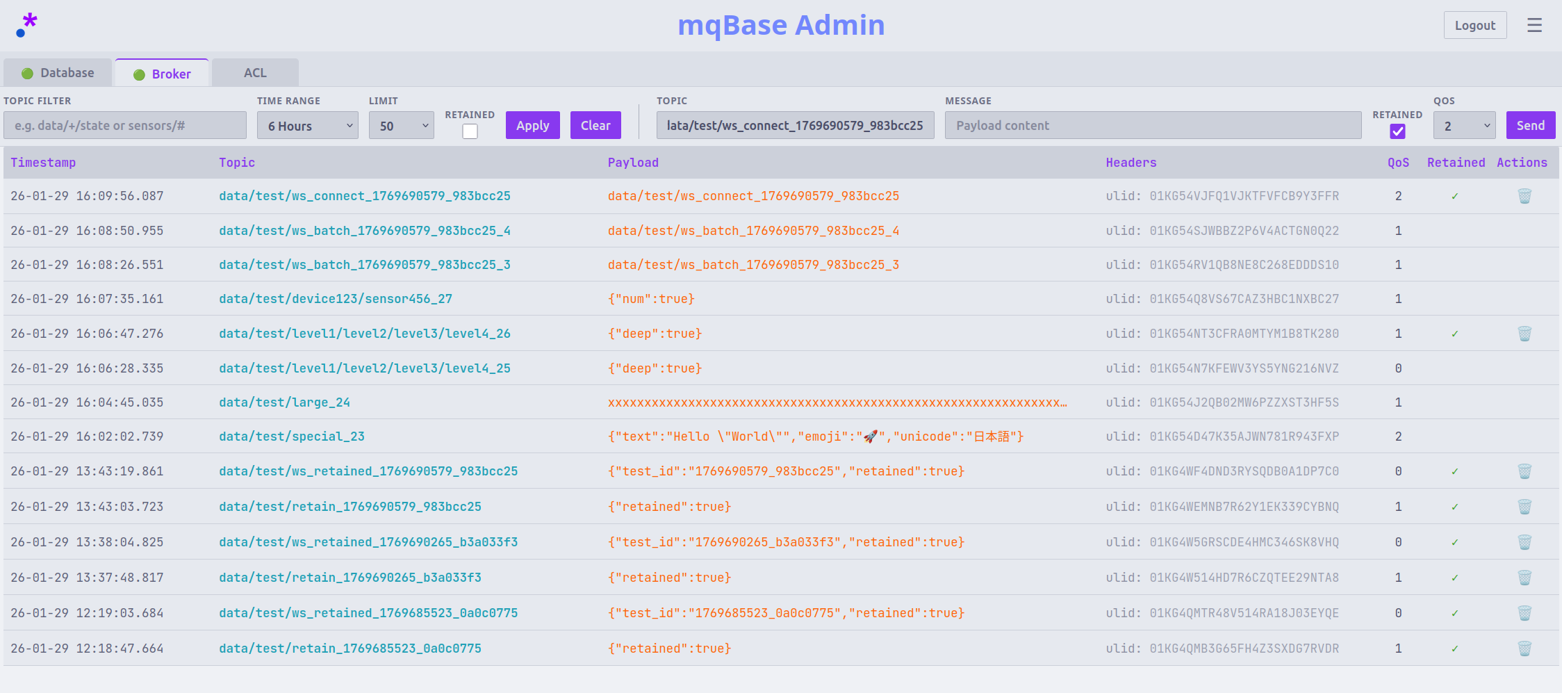Click the mqBase asterisk logo
Viewport: 1562px width, 693px height.
[26, 25]
